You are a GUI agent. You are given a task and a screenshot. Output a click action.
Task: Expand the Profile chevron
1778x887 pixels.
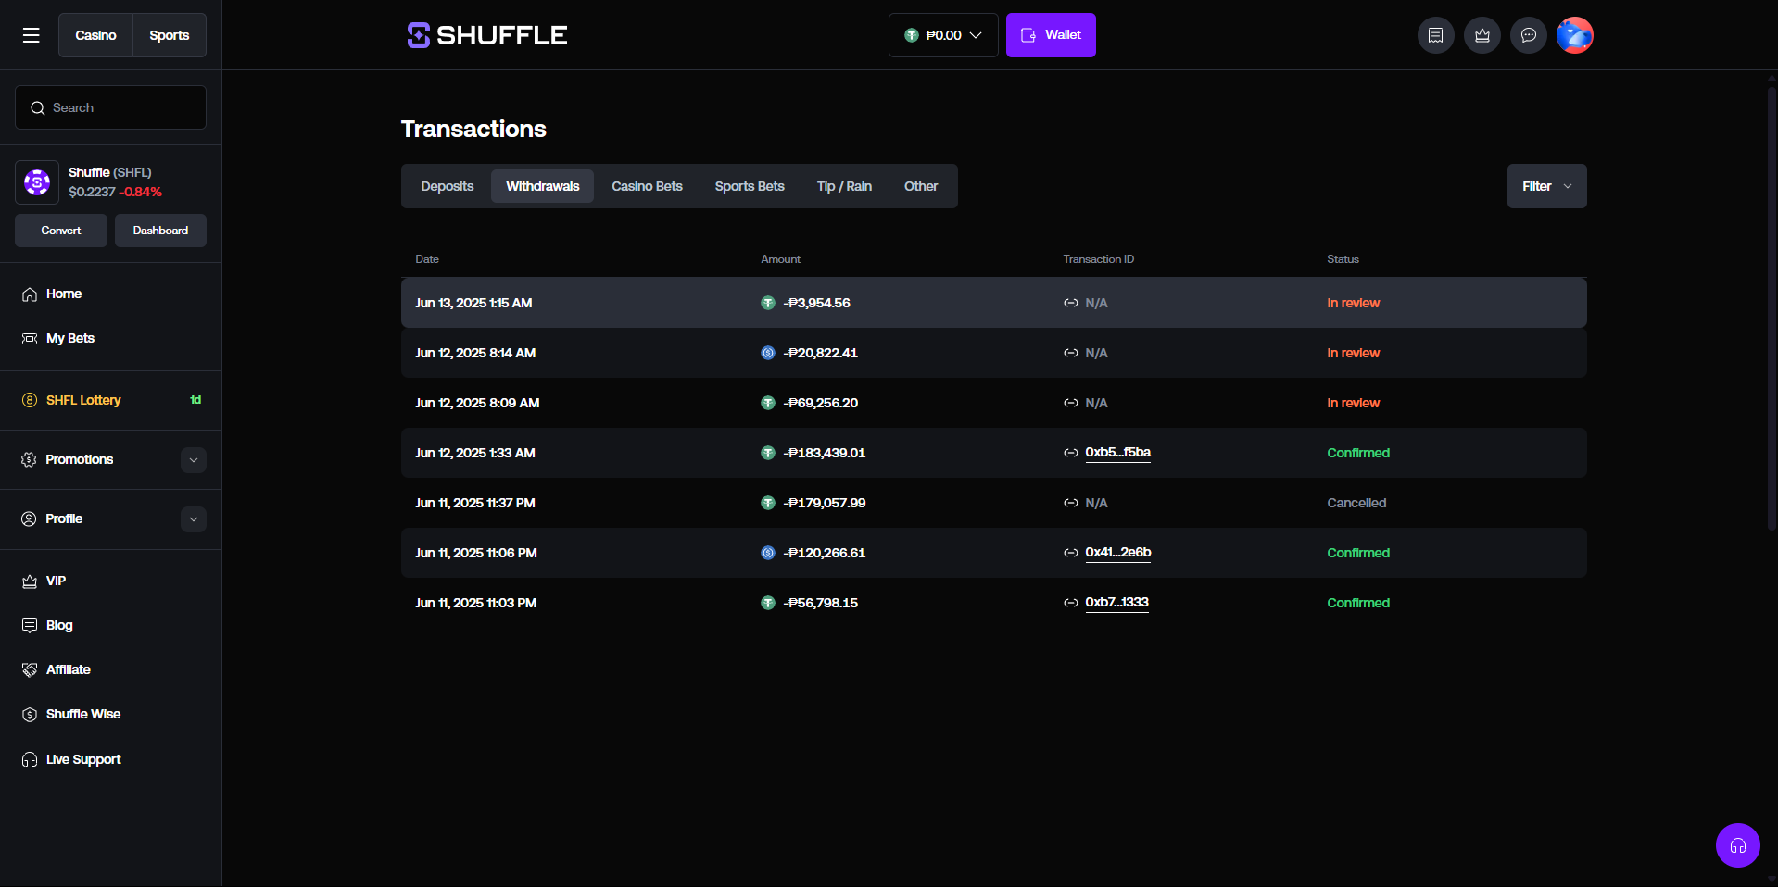pyautogui.click(x=194, y=519)
